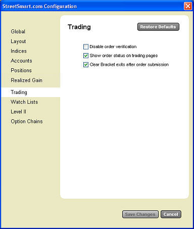Open the Layout settings section
Screen dimensions: 194x229
(18, 41)
